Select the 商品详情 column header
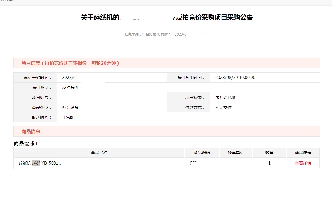This screenshot has width=332, height=199. pos(303,153)
